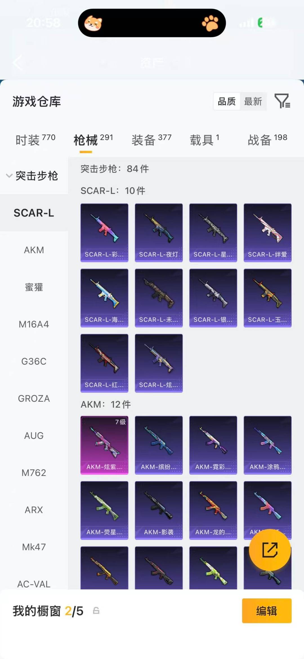Select the AKM-影袭 skin item

tap(159, 510)
